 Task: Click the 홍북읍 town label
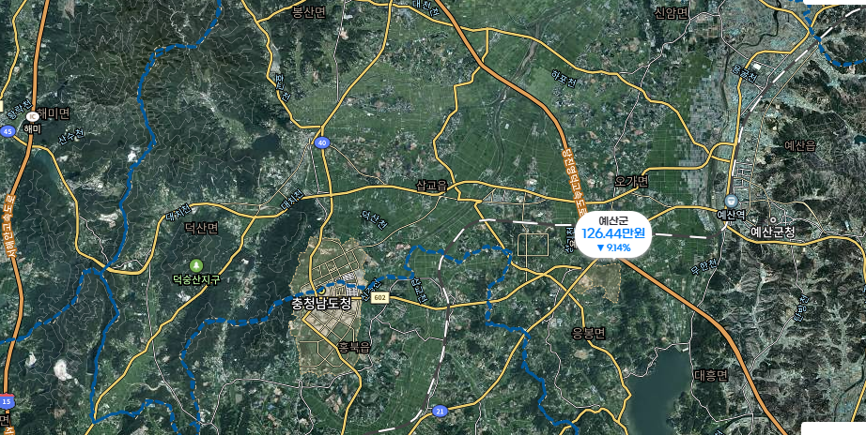[x=353, y=347]
